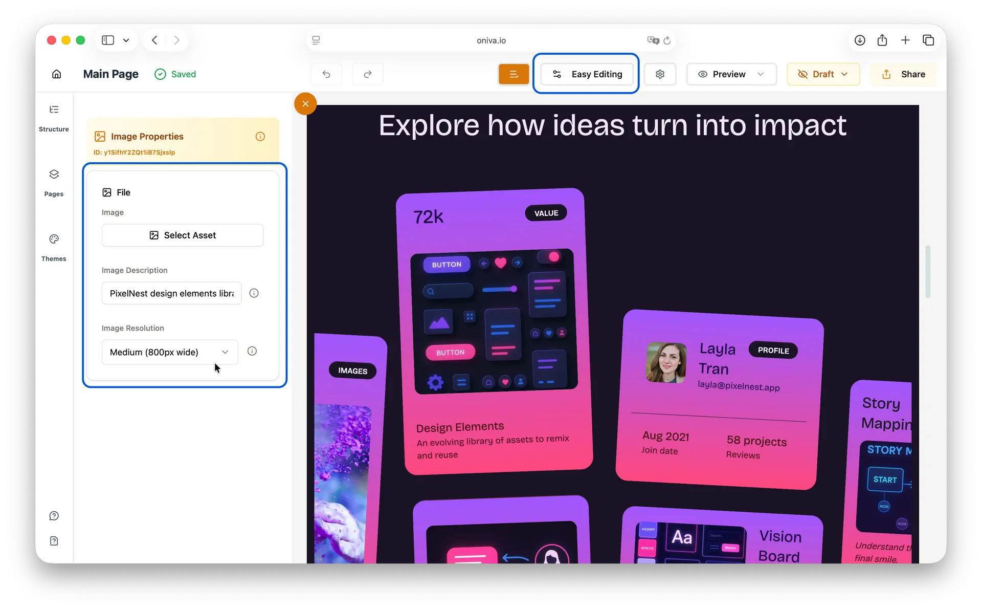Image resolution: width=982 pixels, height=610 pixels.
Task: Click the image description info icon
Action: coord(254,293)
